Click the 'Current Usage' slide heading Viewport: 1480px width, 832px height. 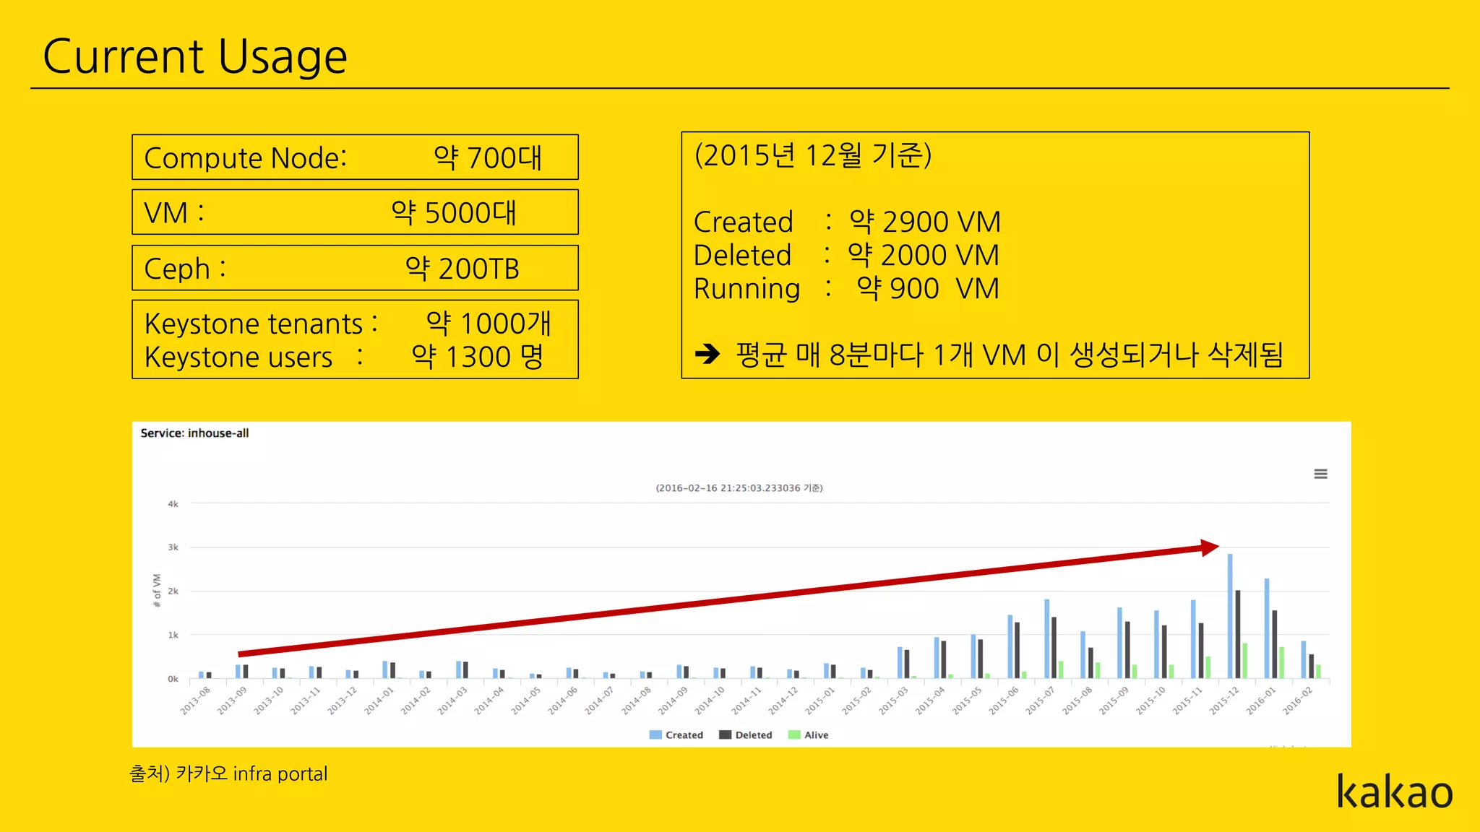tap(195, 56)
